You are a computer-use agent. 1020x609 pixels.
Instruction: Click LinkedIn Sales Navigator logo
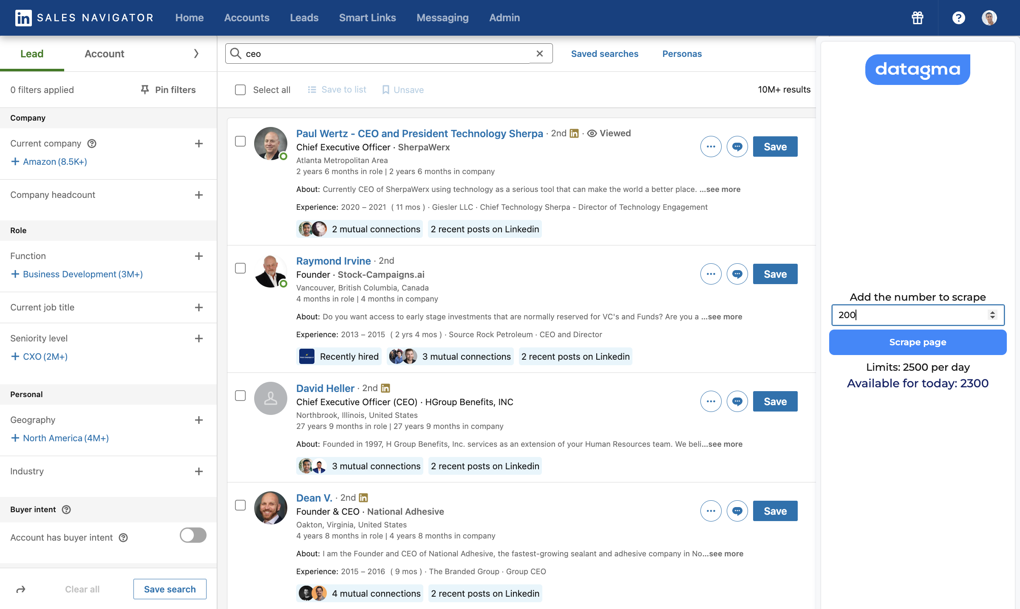23,18
